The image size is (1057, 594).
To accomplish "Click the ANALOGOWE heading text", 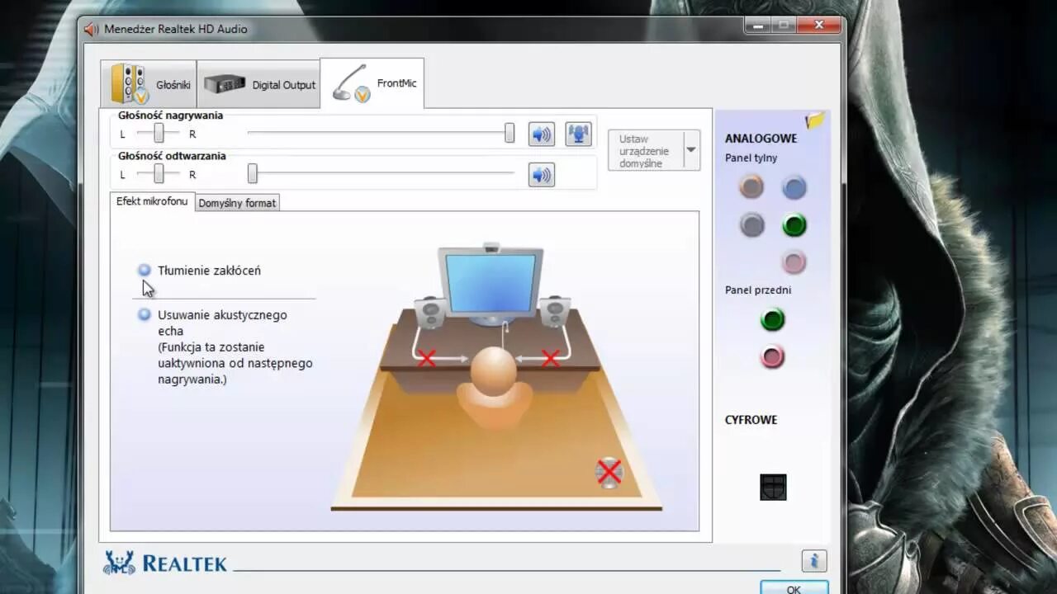I will [761, 139].
